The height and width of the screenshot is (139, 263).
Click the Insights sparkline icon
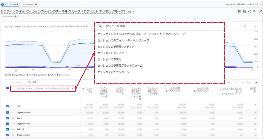[x=255, y=12]
